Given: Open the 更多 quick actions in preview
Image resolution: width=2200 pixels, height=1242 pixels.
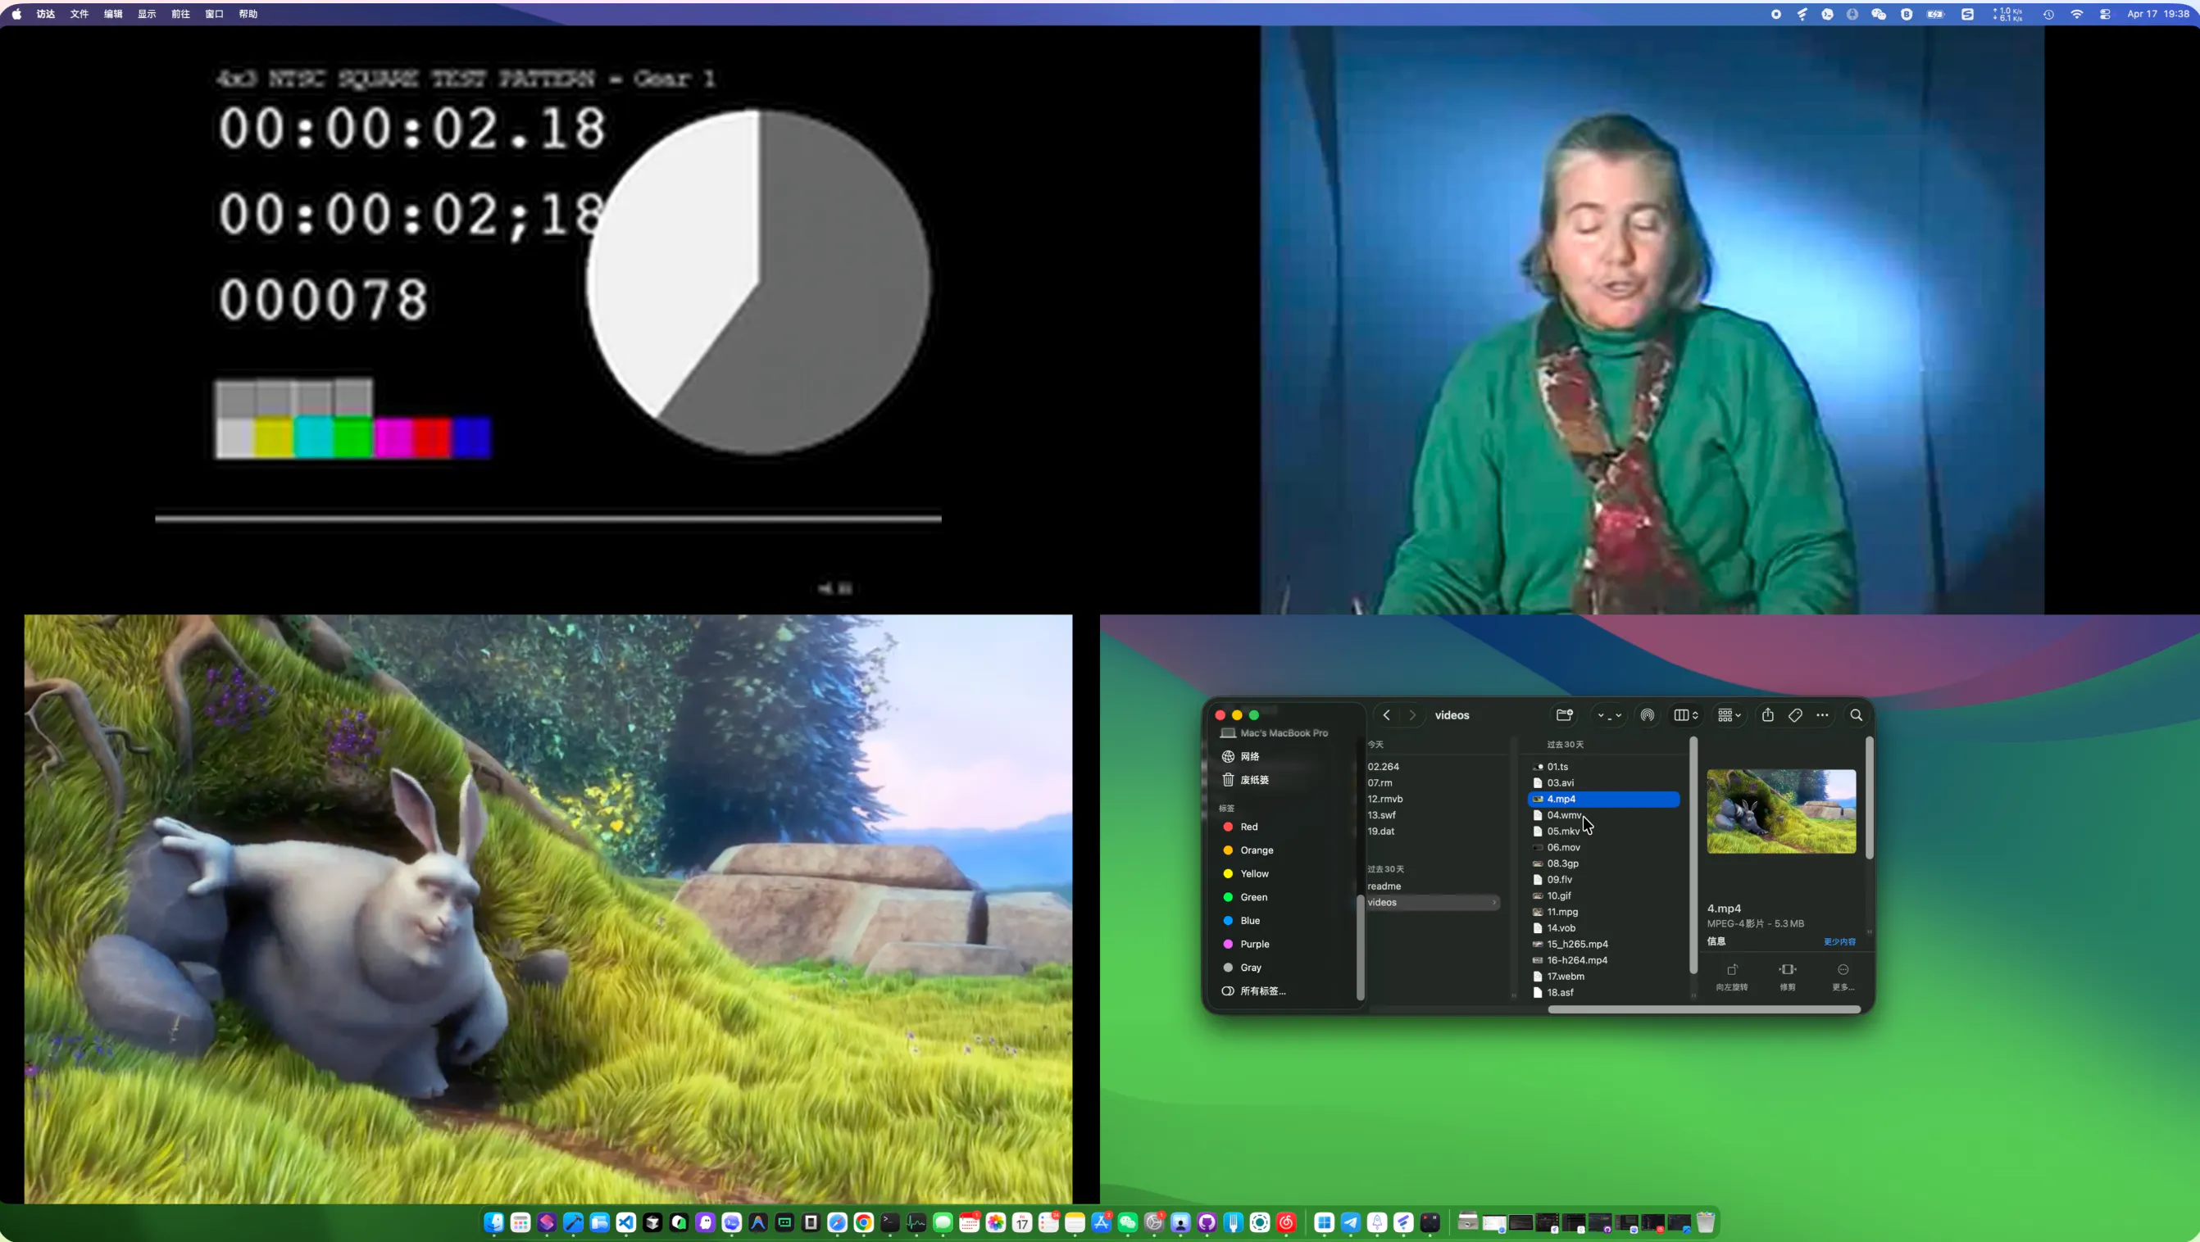Looking at the screenshot, I should (x=1843, y=977).
